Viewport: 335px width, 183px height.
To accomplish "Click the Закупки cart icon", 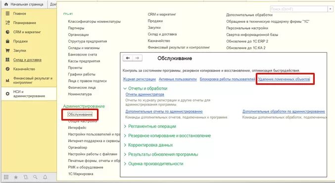I will [7, 51].
